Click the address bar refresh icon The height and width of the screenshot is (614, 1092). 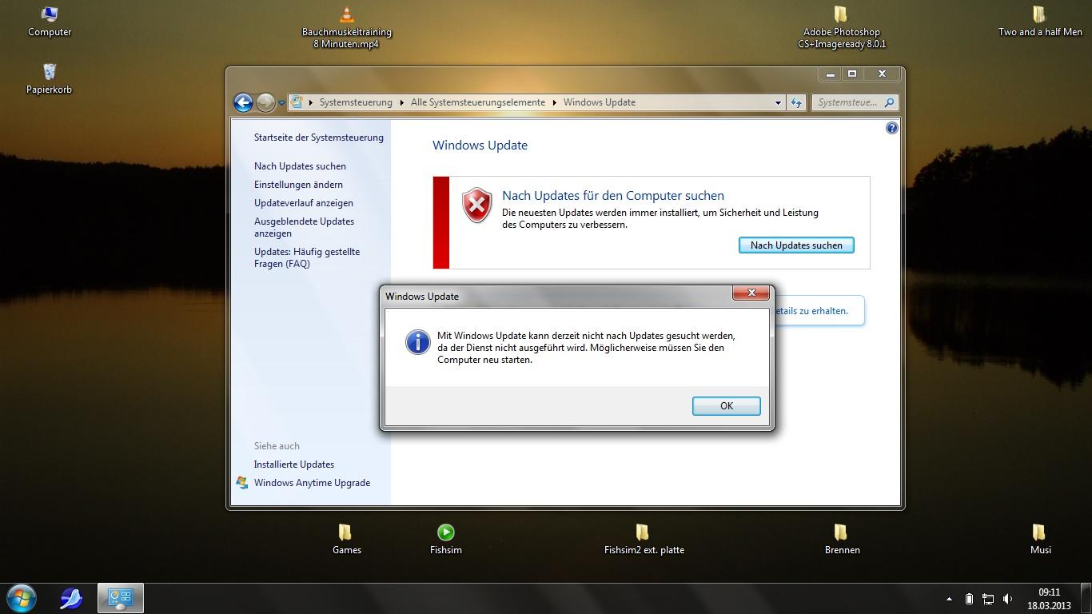coord(795,102)
